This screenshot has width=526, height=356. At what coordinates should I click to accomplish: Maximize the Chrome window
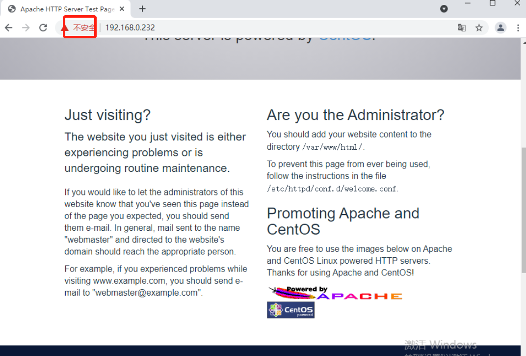[493, 4]
